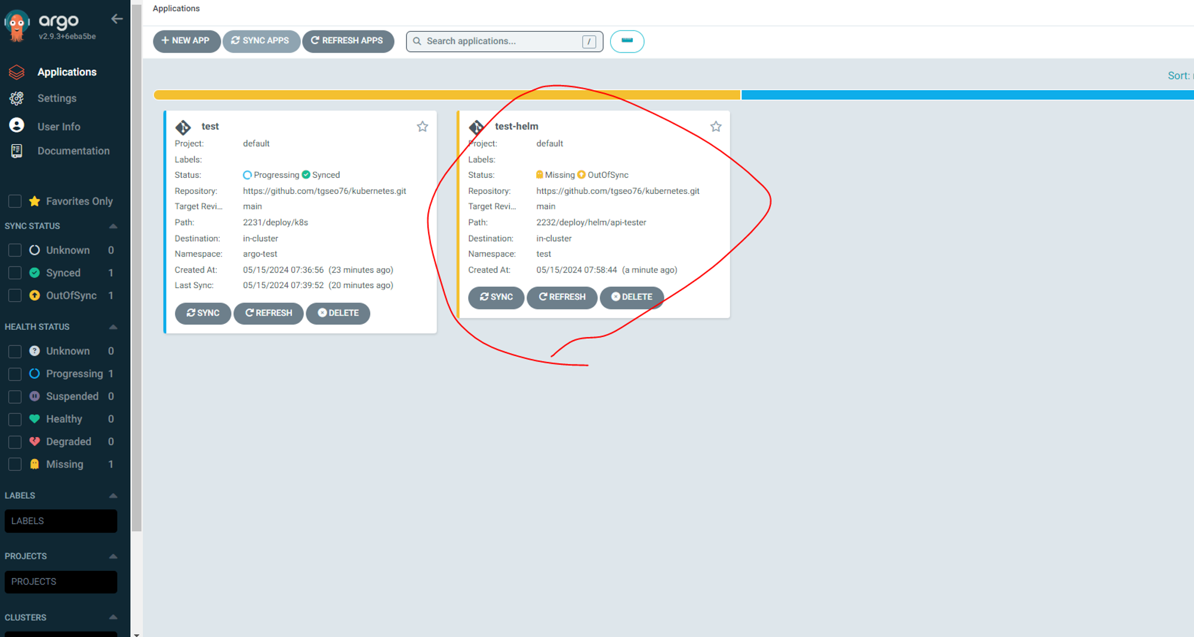Check the Unknown sync status filter
The width and height of the screenshot is (1194, 637).
point(15,251)
